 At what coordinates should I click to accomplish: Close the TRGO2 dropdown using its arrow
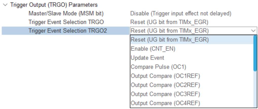click(x=253, y=31)
